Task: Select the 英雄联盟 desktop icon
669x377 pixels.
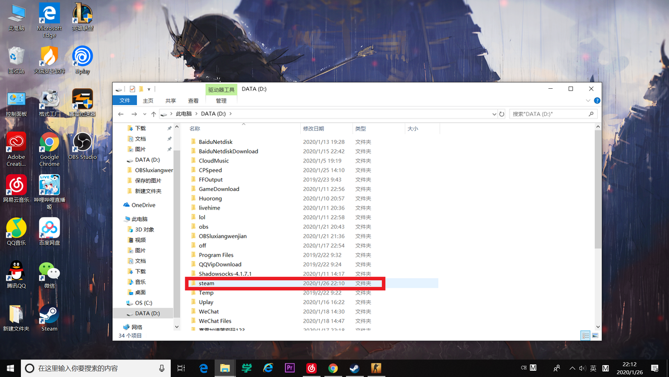Action: pyautogui.click(x=83, y=17)
